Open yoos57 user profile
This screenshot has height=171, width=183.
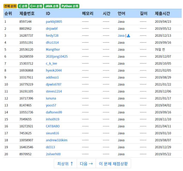(x=51, y=105)
